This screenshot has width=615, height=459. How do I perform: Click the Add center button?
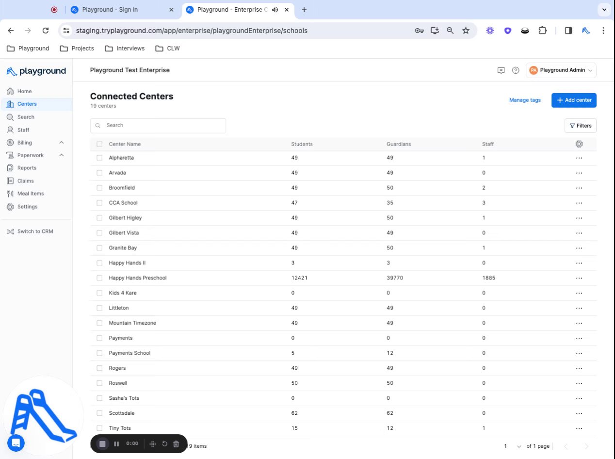click(574, 100)
